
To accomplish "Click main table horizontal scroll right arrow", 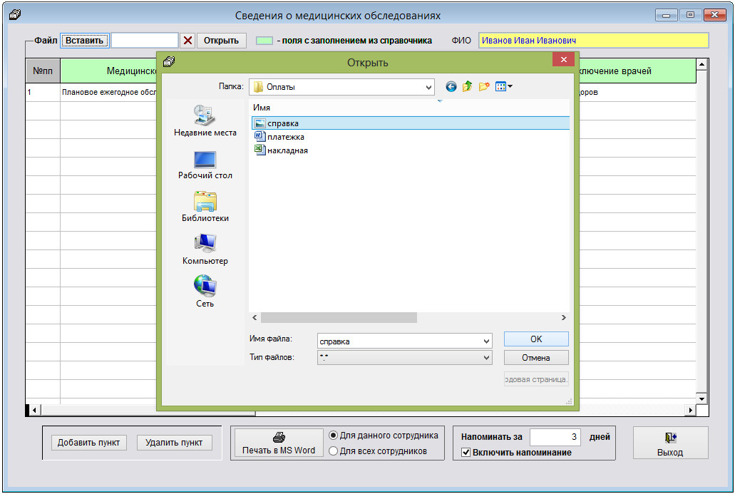I will (690, 411).
